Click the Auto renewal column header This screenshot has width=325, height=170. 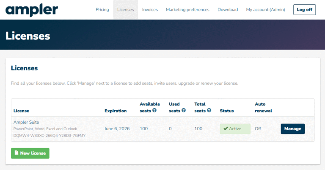point(264,108)
